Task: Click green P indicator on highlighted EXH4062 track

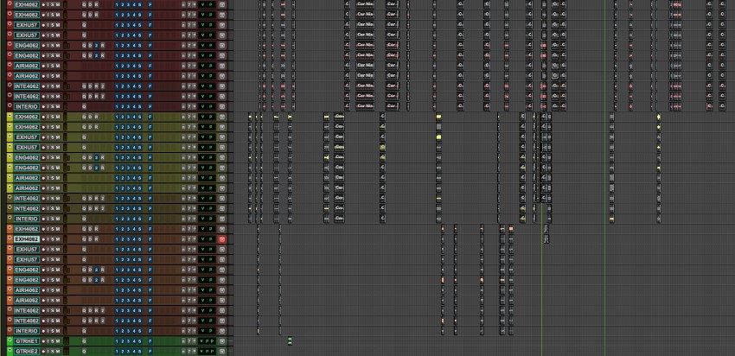Action: 210,238
